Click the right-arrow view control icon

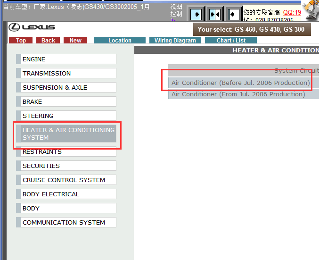click(x=196, y=14)
